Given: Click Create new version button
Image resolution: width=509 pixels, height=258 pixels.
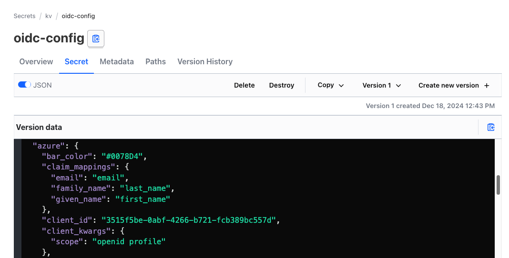Looking at the screenshot, I should tap(454, 85).
